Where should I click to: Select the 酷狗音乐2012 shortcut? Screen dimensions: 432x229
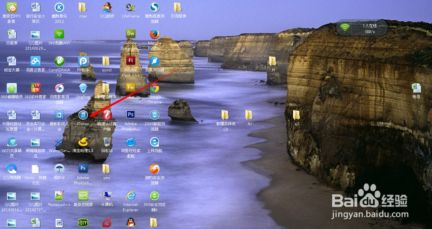click(x=59, y=7)
